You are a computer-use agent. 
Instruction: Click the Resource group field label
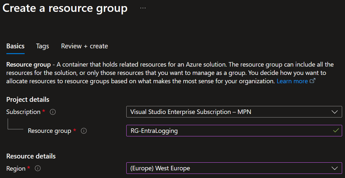click(49, 131)
